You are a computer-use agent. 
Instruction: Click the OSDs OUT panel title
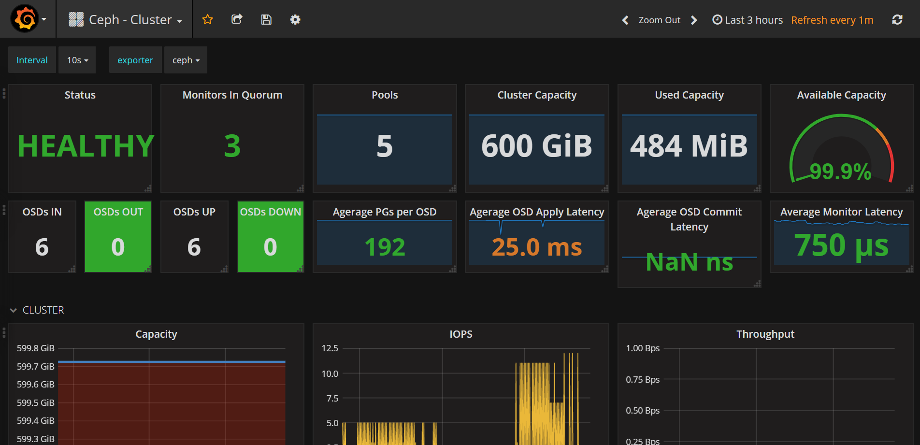coord(118,212)
